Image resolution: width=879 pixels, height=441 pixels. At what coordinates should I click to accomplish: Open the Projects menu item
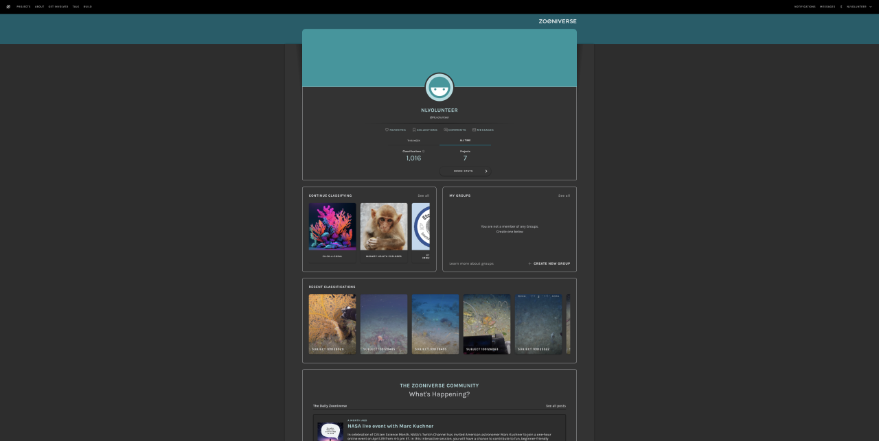click(x=23, y=6)
